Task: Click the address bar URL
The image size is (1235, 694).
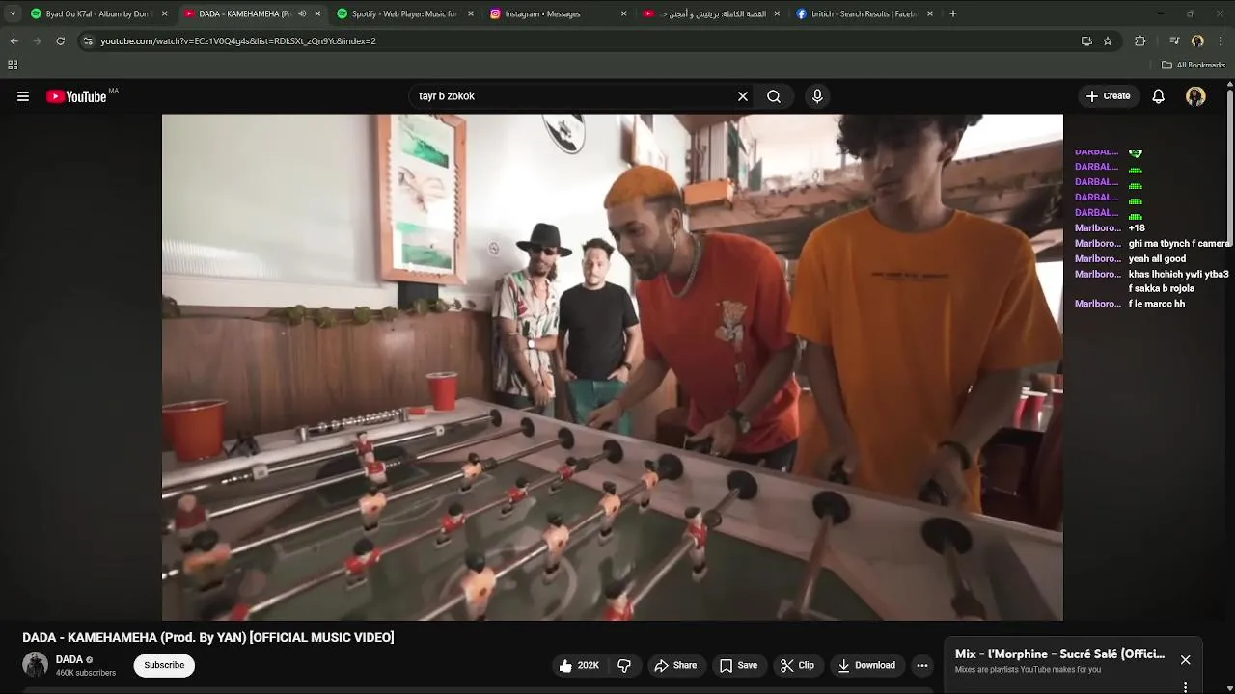Action: click(x=238, y=40)
